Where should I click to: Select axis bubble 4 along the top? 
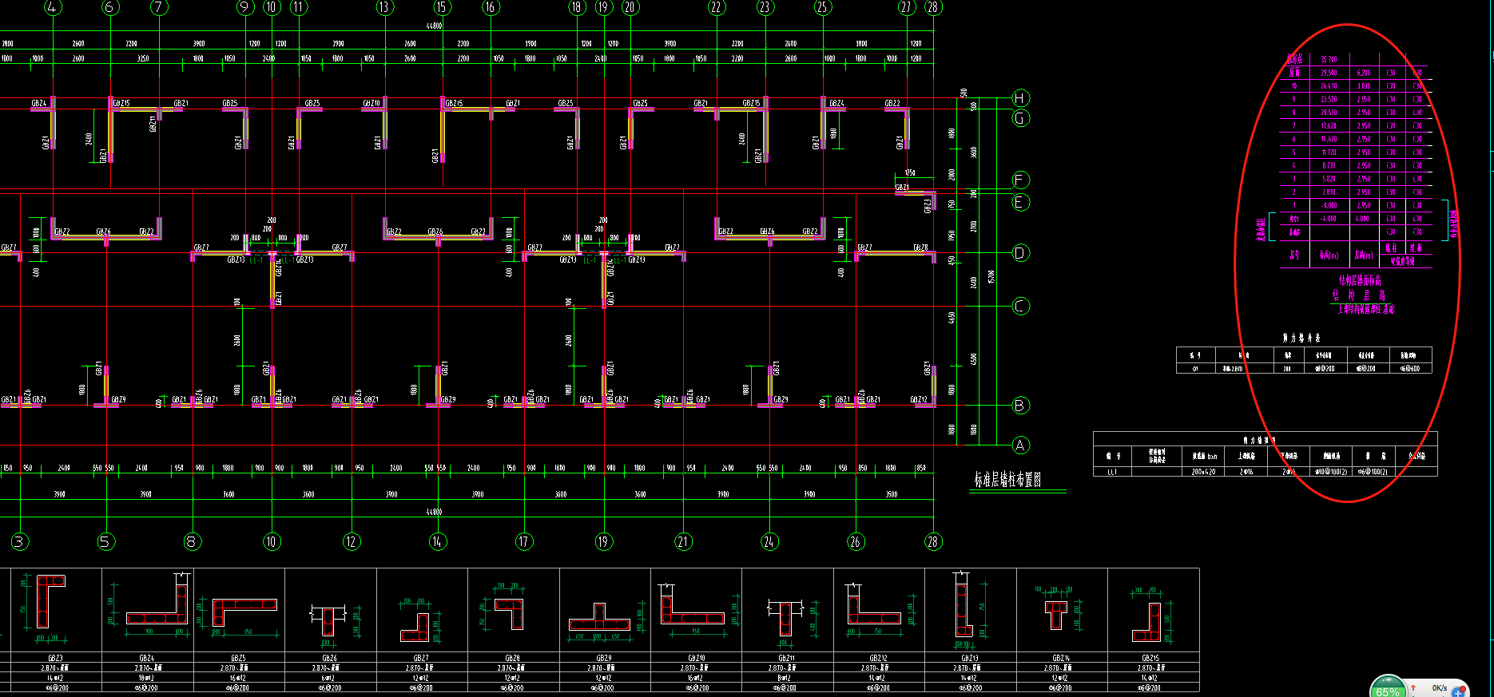[53, 7]
